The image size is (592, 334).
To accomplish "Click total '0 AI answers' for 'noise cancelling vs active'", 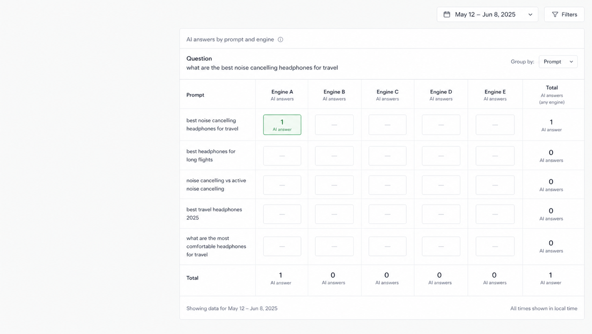I will coord(551,185).
